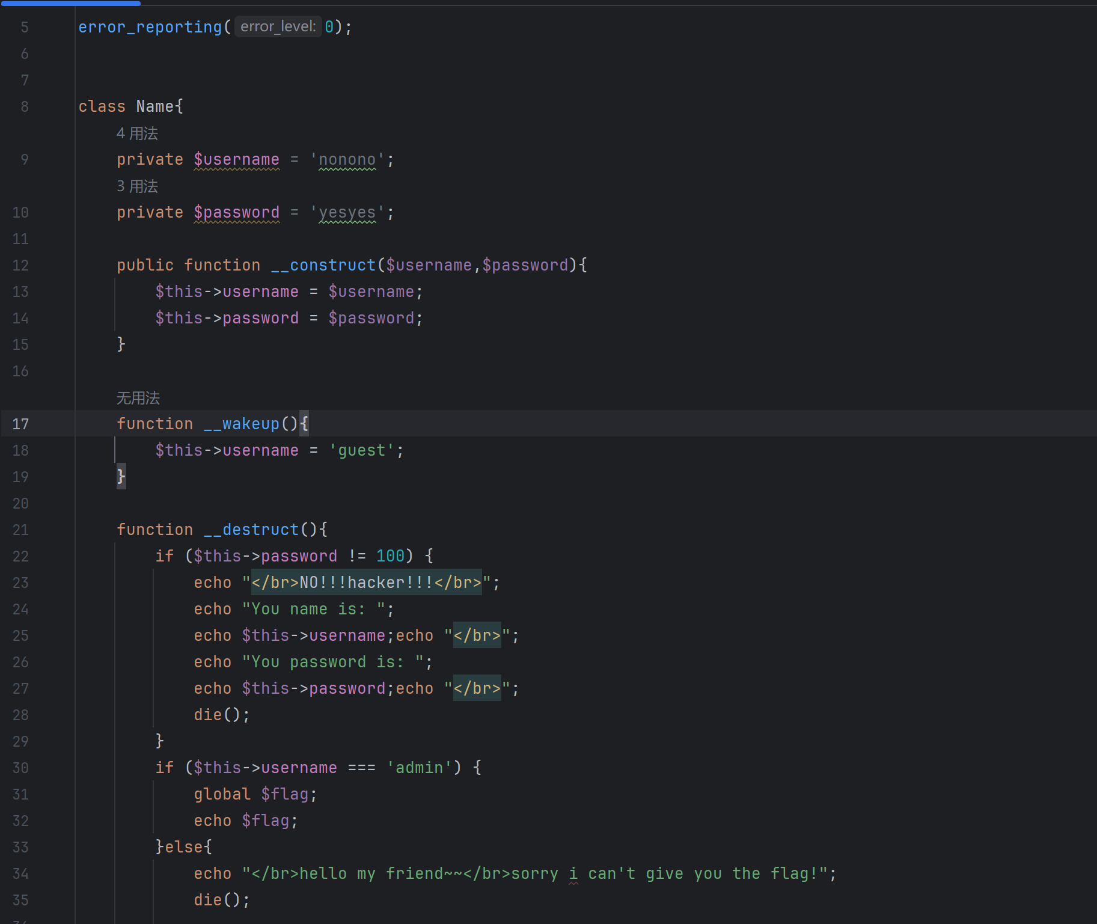Click line number 12 in the gutter

[x=20, y=266]
